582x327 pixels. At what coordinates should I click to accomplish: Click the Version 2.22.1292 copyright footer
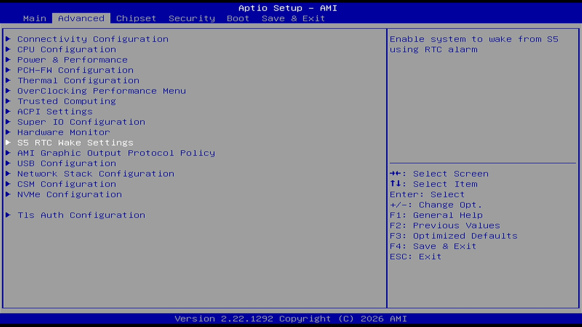pos(291,319)
